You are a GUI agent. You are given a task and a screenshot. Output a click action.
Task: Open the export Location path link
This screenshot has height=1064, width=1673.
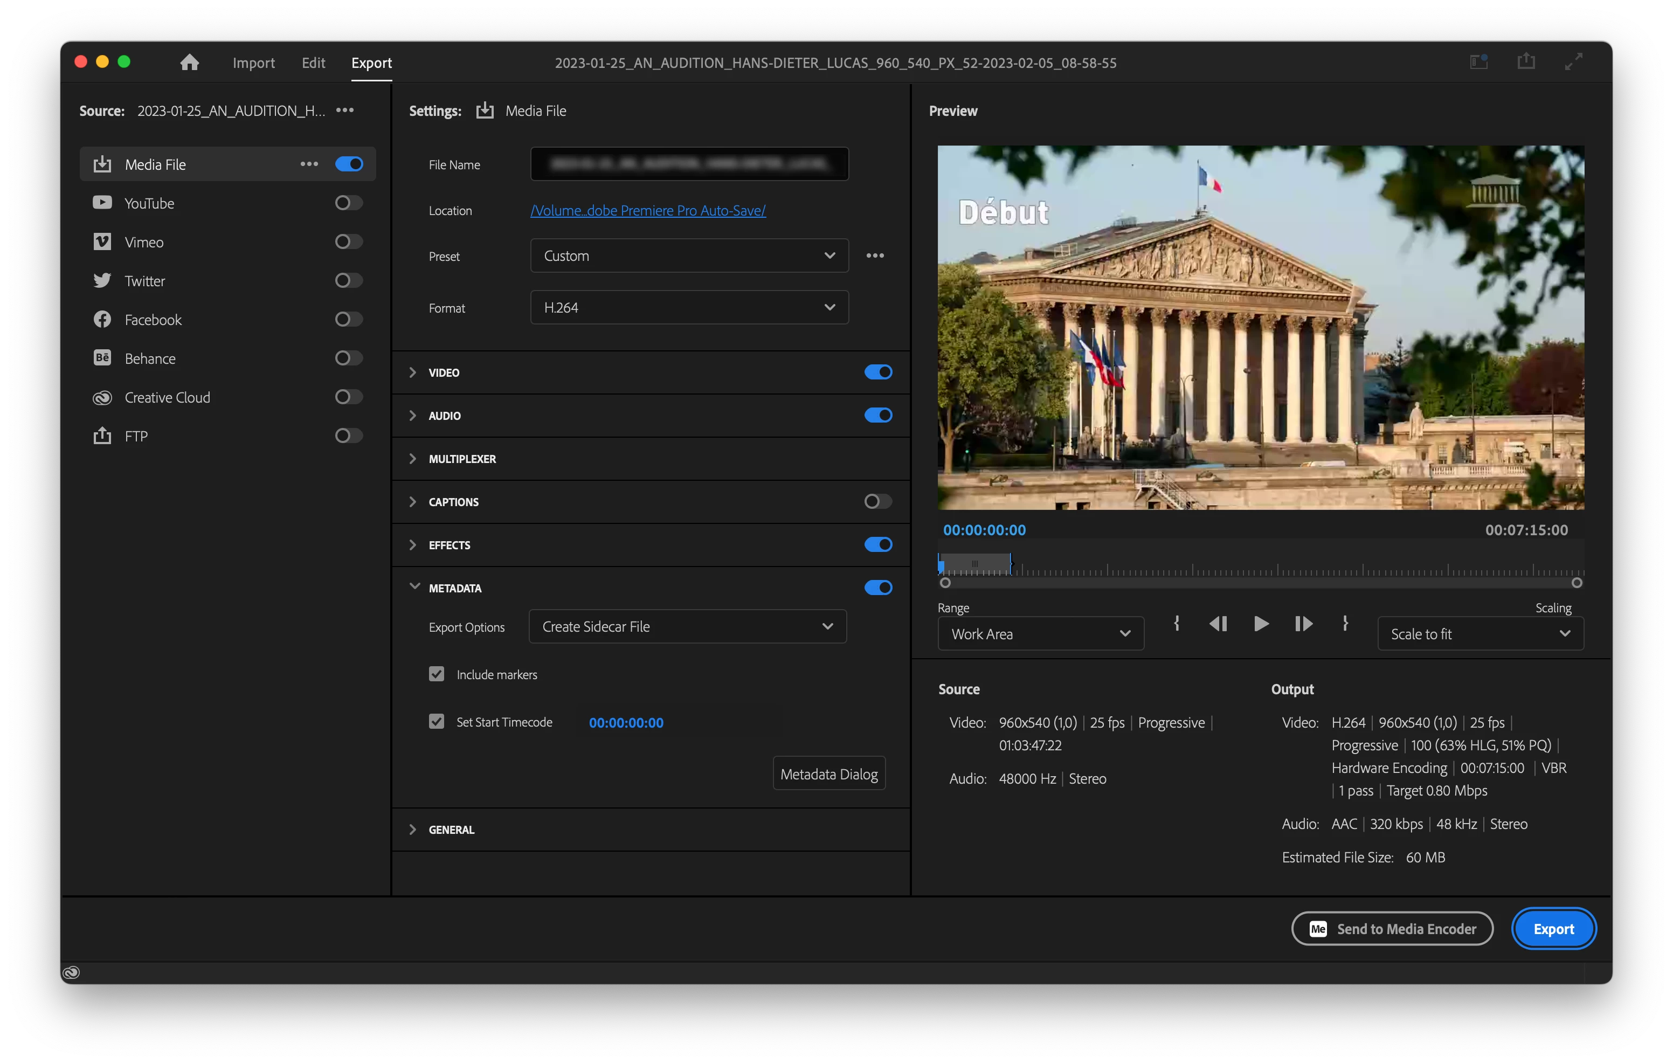click(647, 211)
